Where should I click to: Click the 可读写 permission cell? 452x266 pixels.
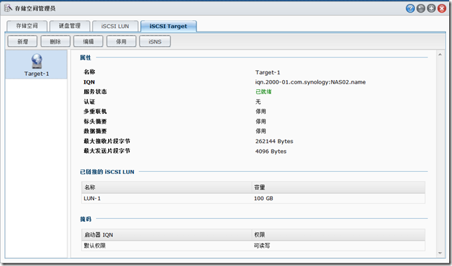tap(262, 246)
